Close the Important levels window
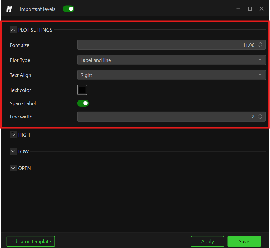 tap(262, 9)
